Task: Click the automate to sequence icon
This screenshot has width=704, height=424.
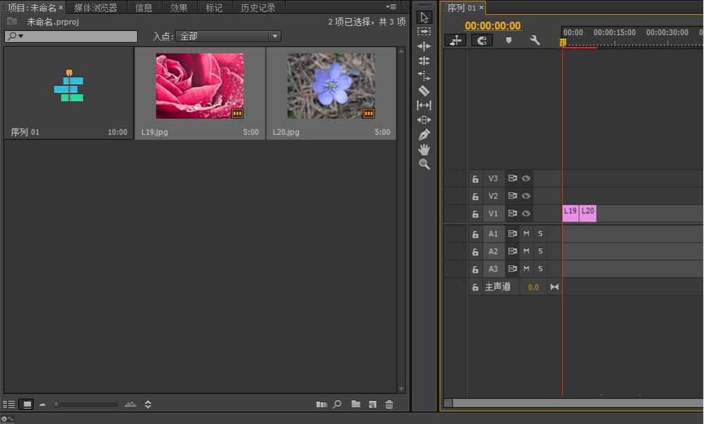Action: [322, 404]
